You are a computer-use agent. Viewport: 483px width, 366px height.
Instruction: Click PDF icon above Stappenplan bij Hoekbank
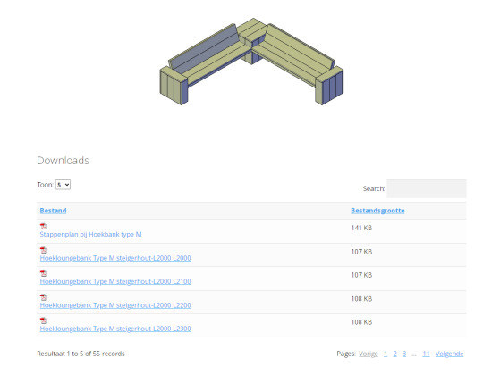coord(43,226)
